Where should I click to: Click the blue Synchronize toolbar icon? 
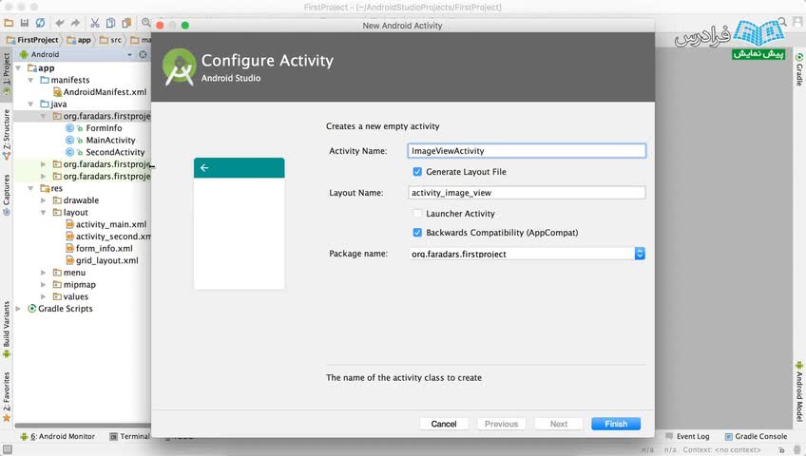pyautogui.click(x=40, y=23)
